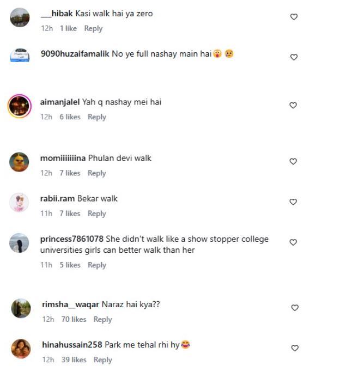This screenshot has height=378, width=346.
Task: Tap heart on aimanjalel's comment
Action: click(294, 105)
